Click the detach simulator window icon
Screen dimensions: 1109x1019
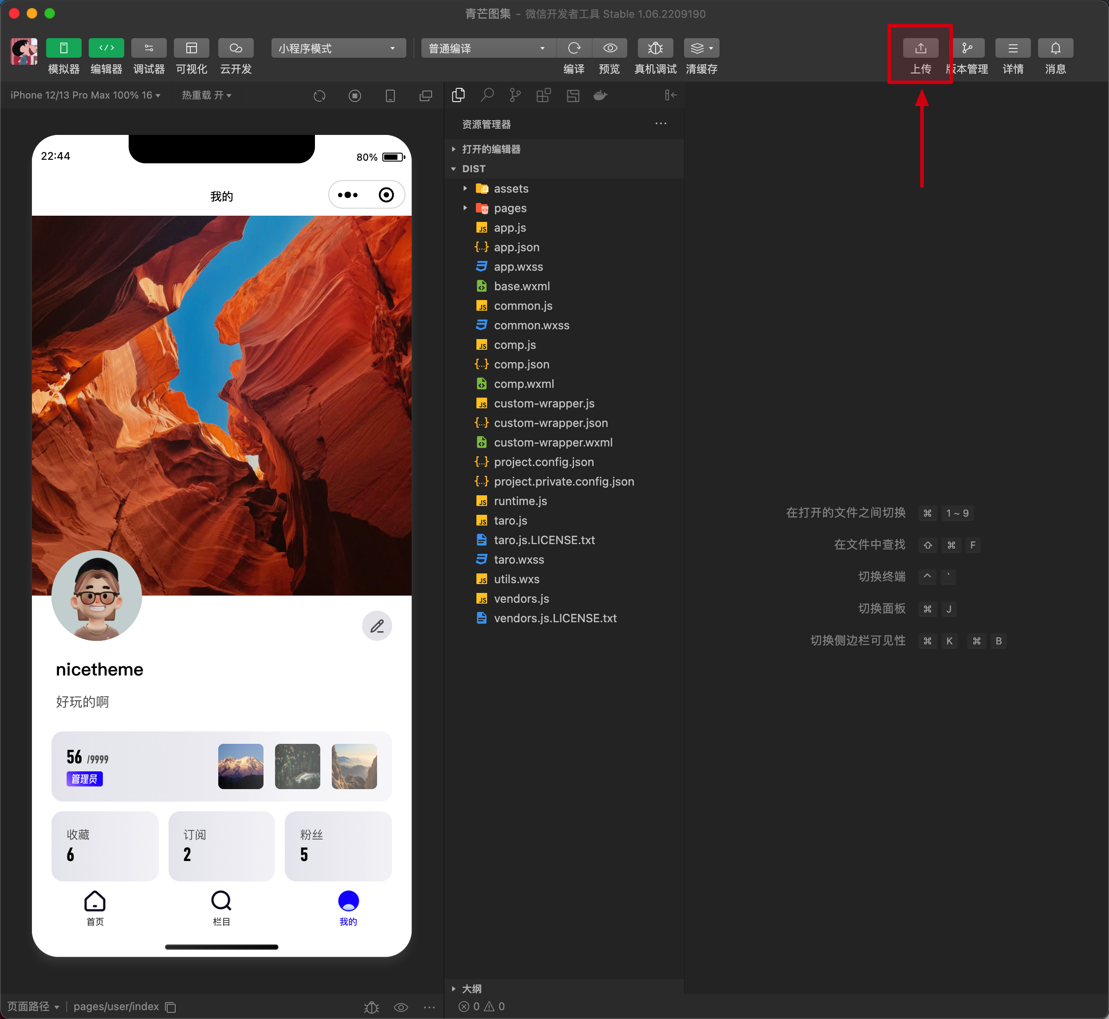click(x=425, y=96)
